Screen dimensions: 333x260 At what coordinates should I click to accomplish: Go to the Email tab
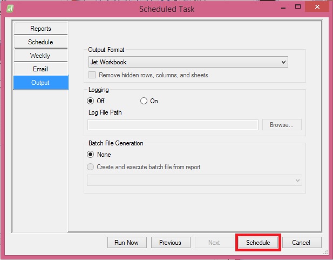pyautogui.click(x=40, y=69)
